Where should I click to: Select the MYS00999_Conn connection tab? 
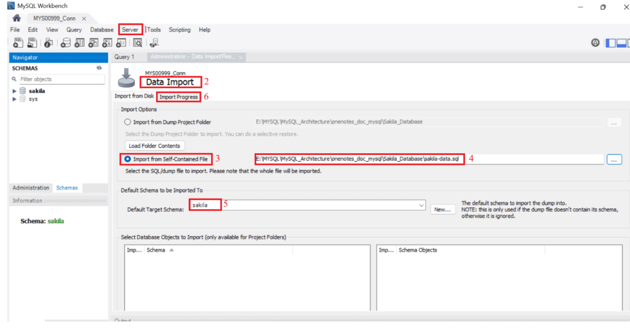(x=54, y=18)
